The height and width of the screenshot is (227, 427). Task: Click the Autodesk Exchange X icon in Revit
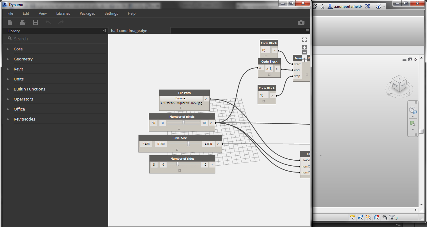368,6
